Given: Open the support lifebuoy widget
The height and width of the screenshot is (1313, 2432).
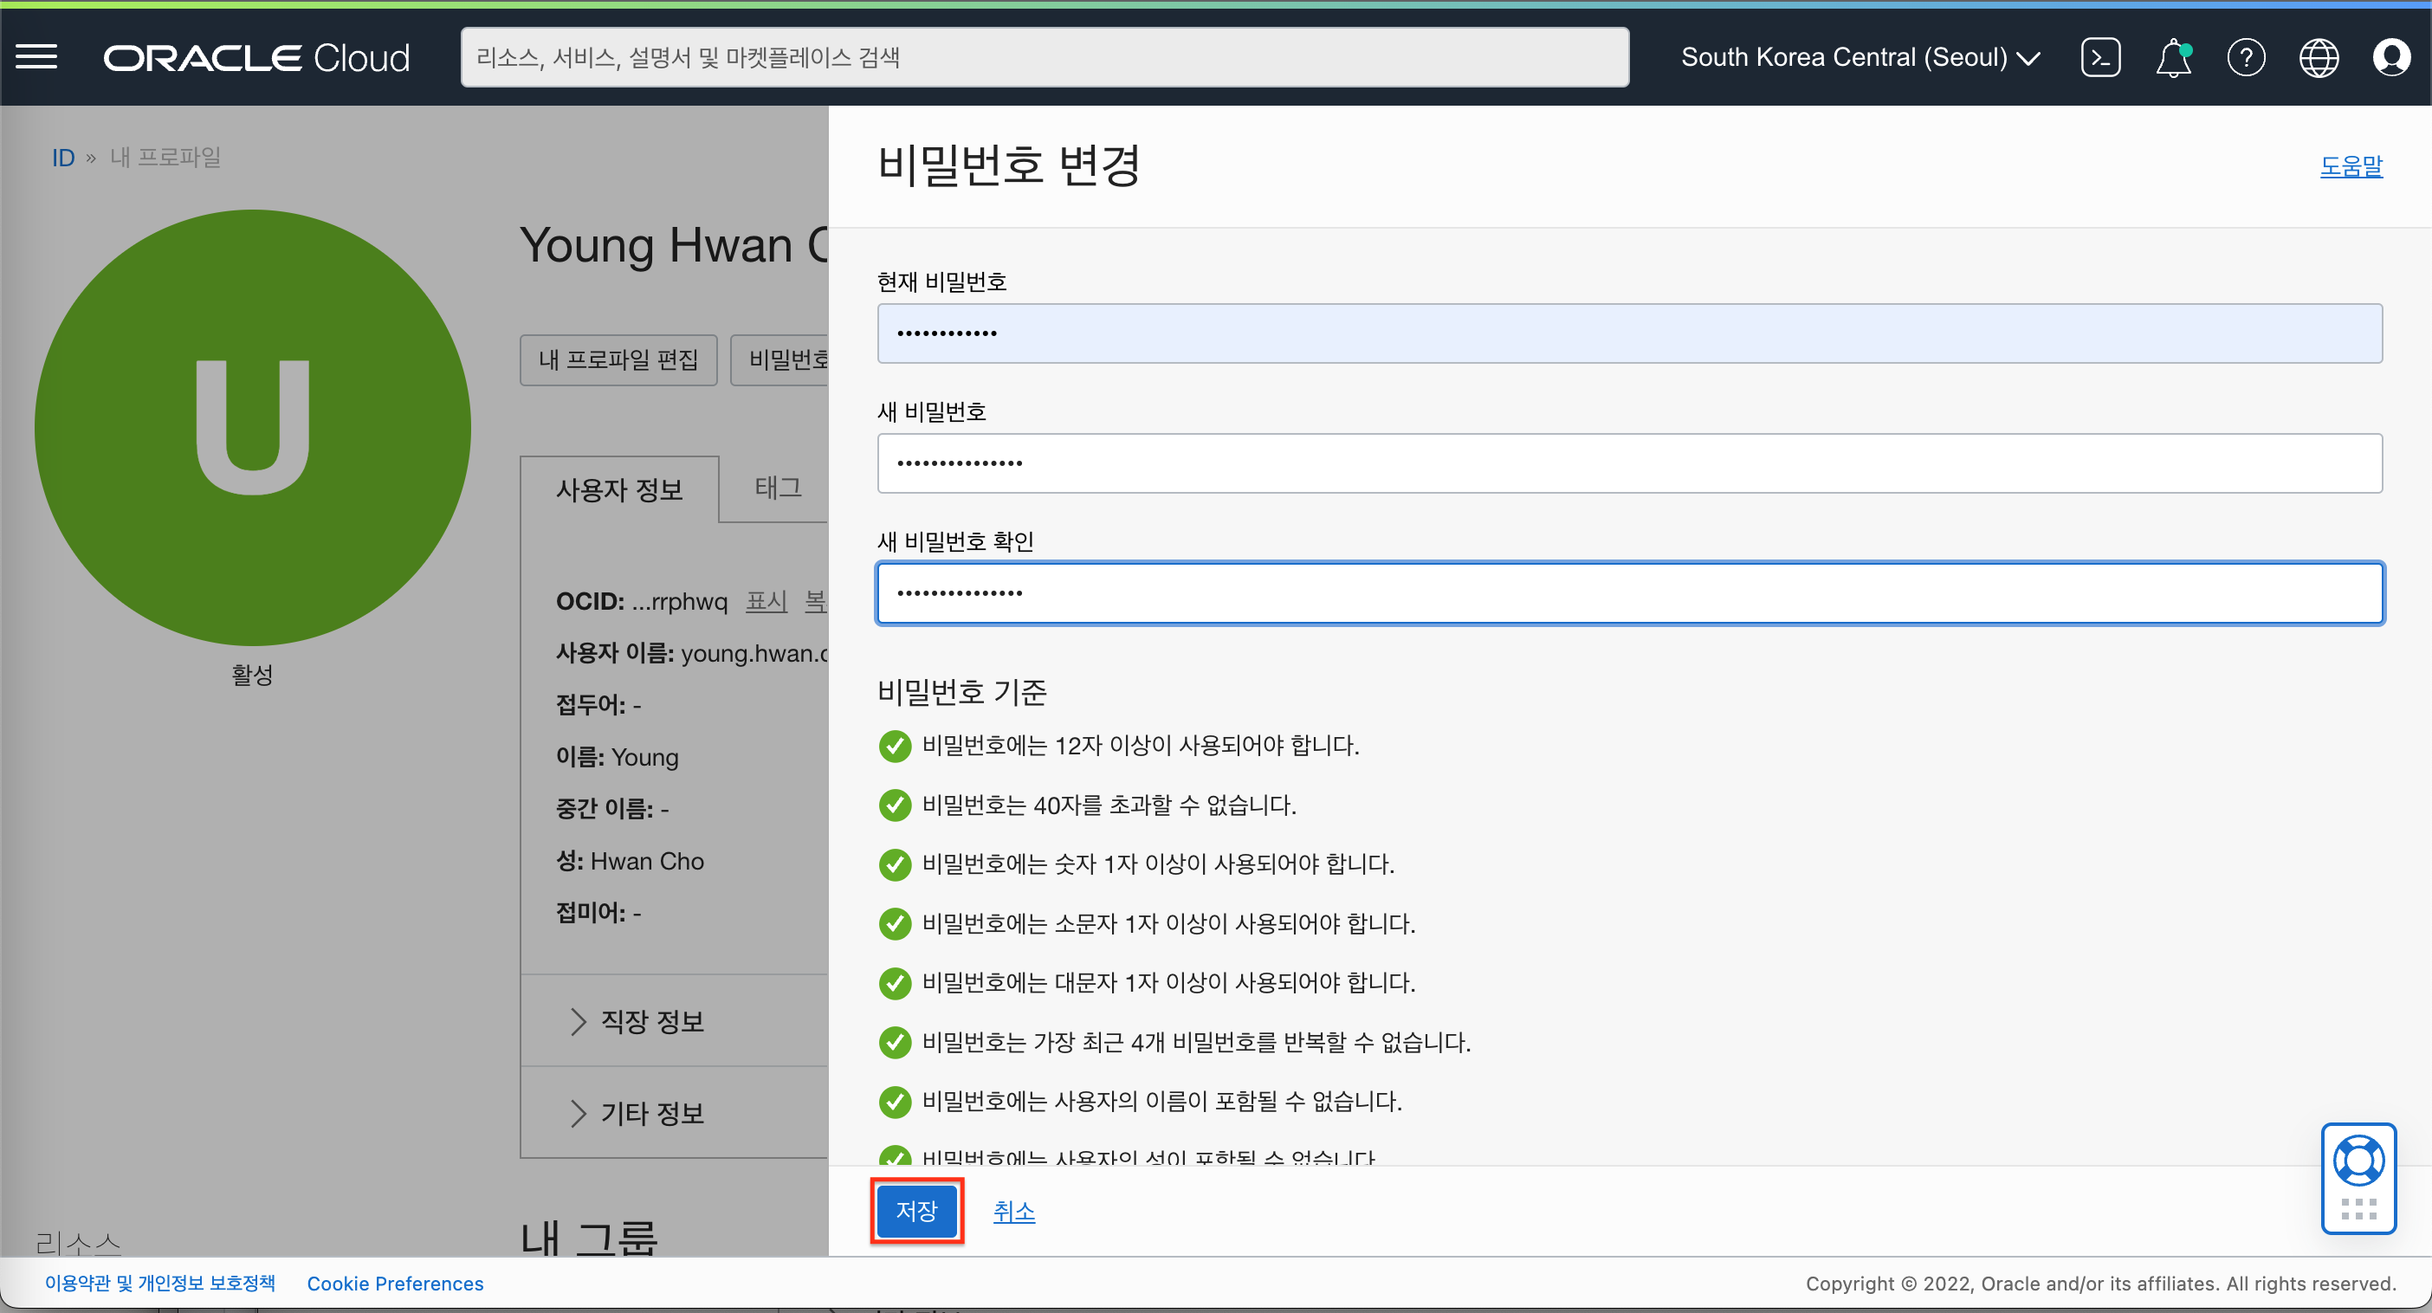Looking at the screenshot, I should 2358,1161.
